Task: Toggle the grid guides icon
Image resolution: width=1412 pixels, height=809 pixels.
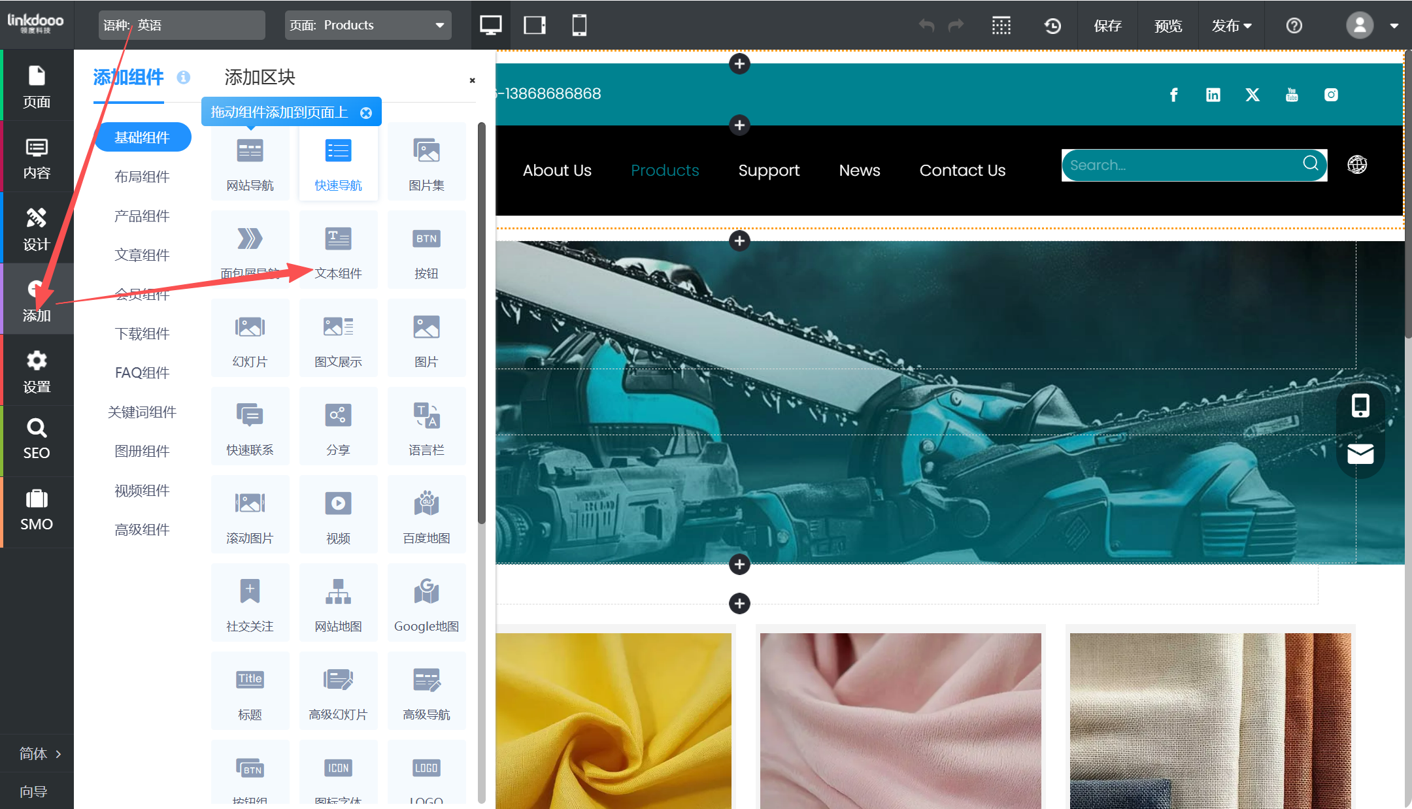Action: point(1001,25)
